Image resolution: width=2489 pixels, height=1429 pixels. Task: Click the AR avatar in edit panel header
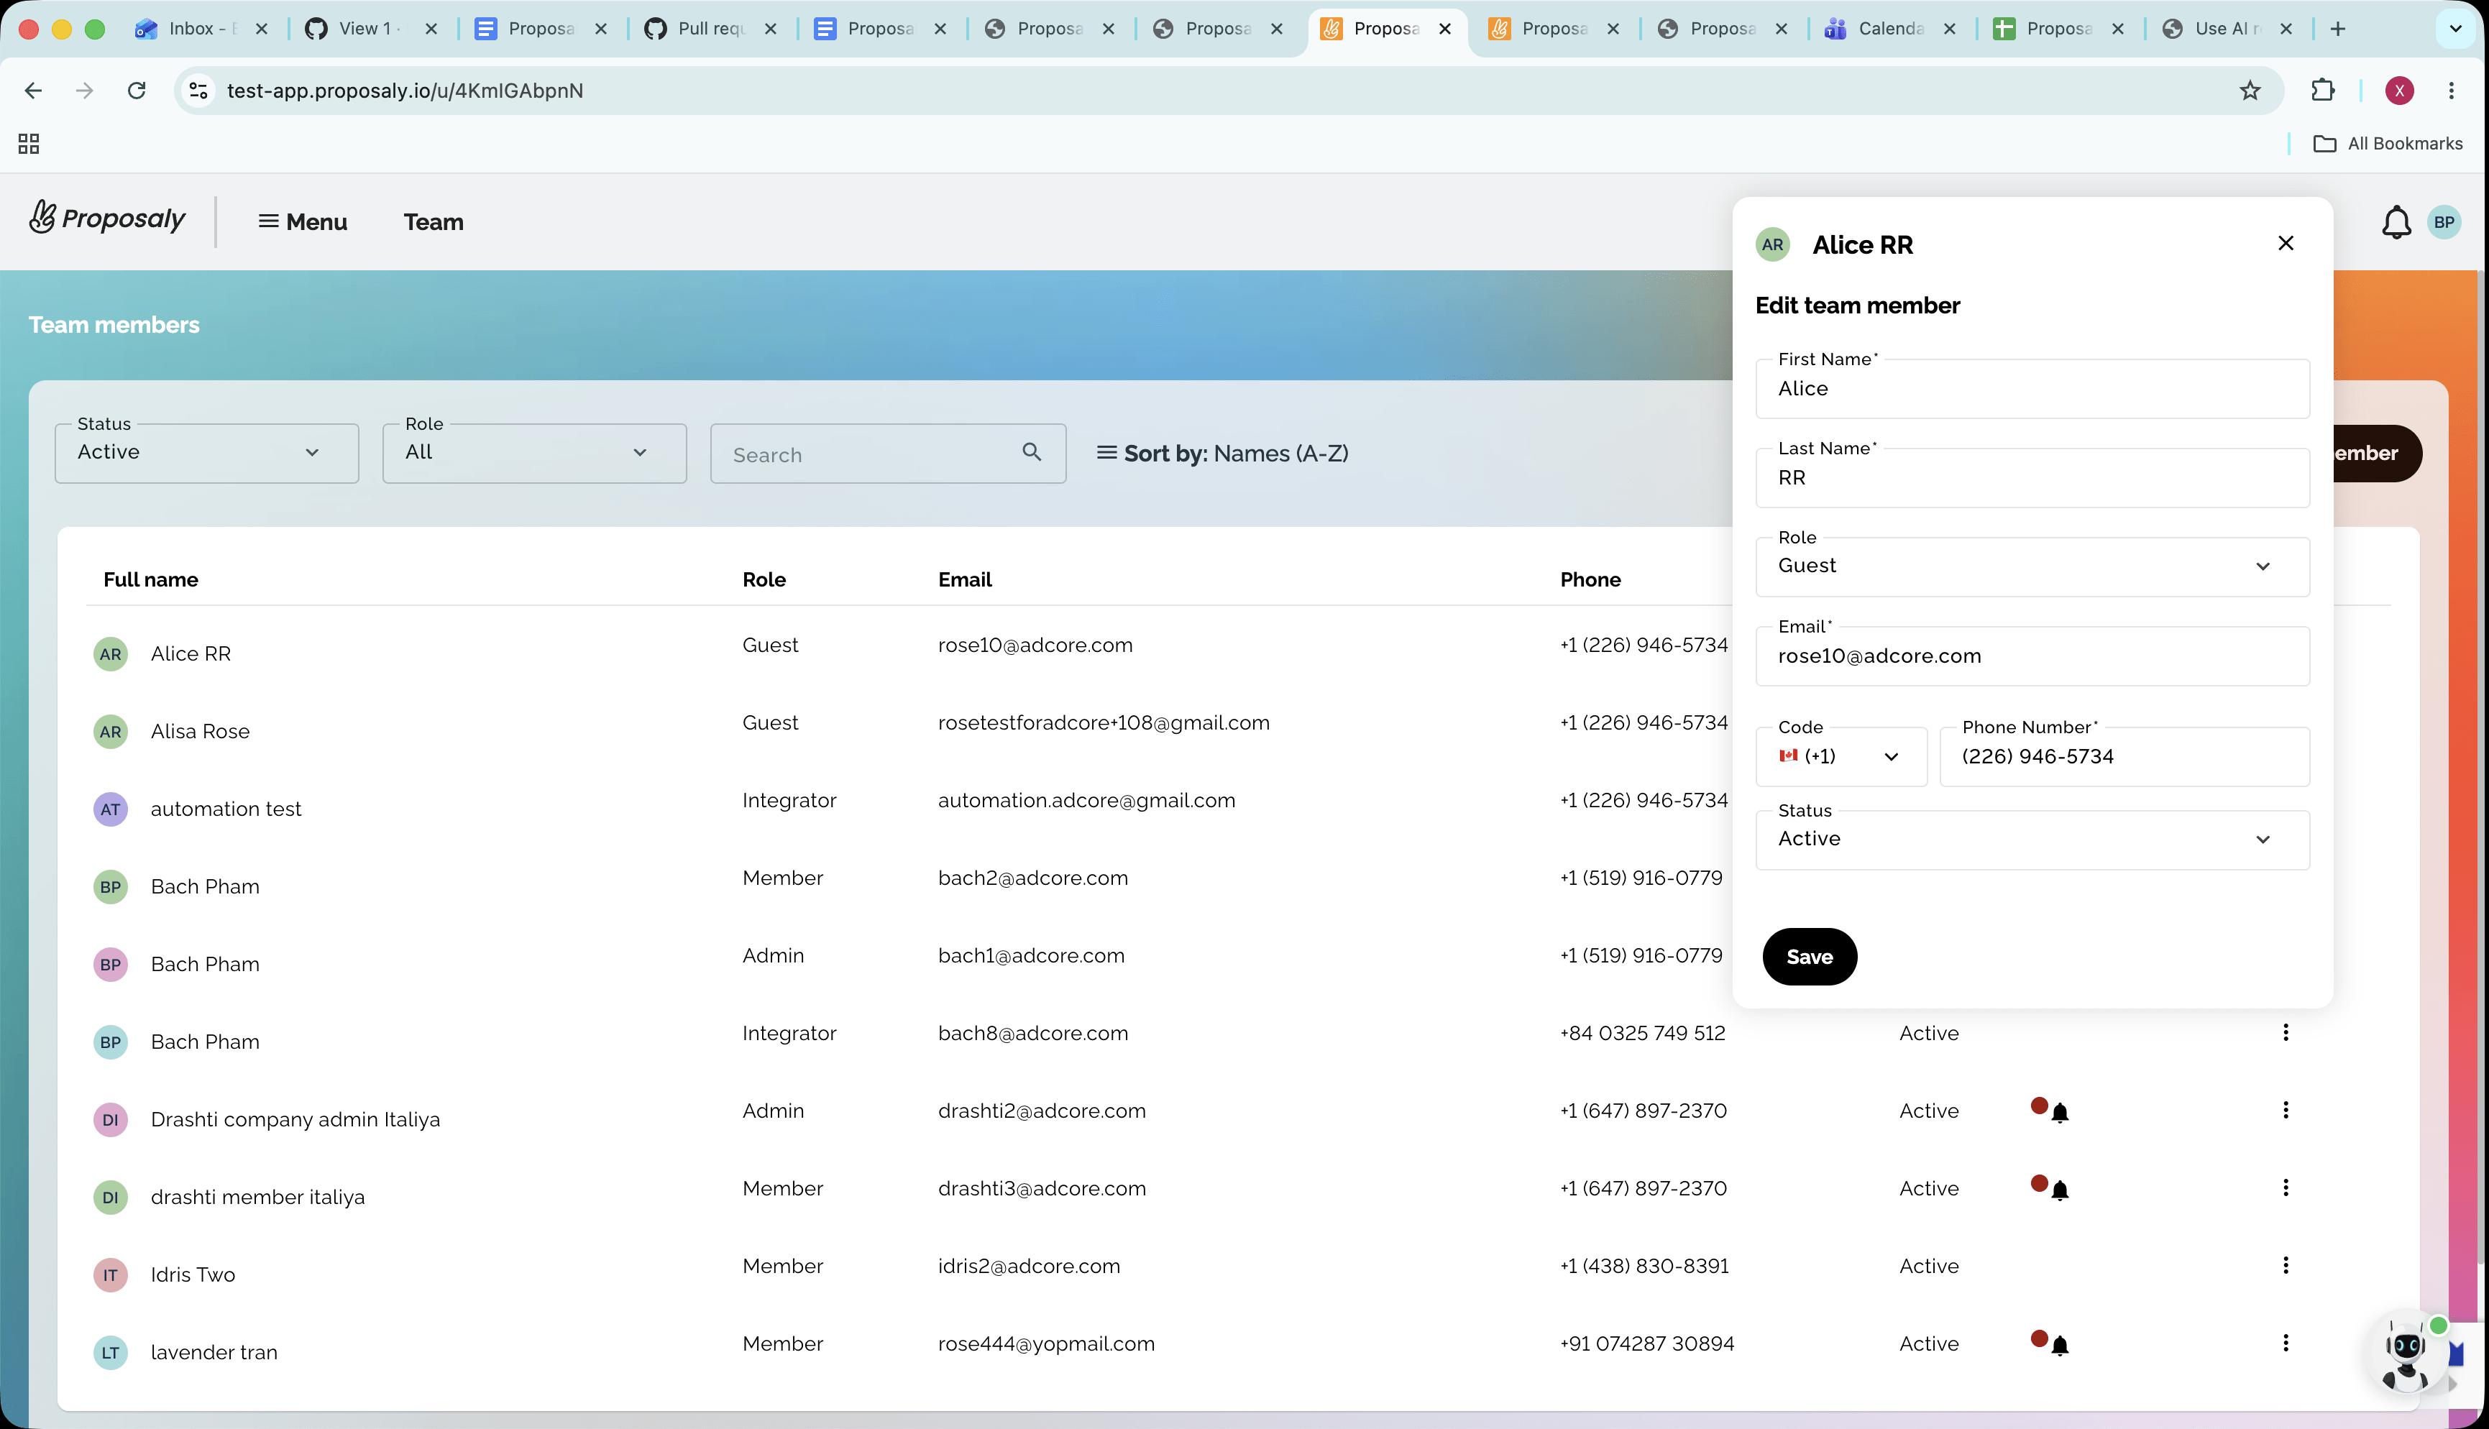[x=1772, y=244]
